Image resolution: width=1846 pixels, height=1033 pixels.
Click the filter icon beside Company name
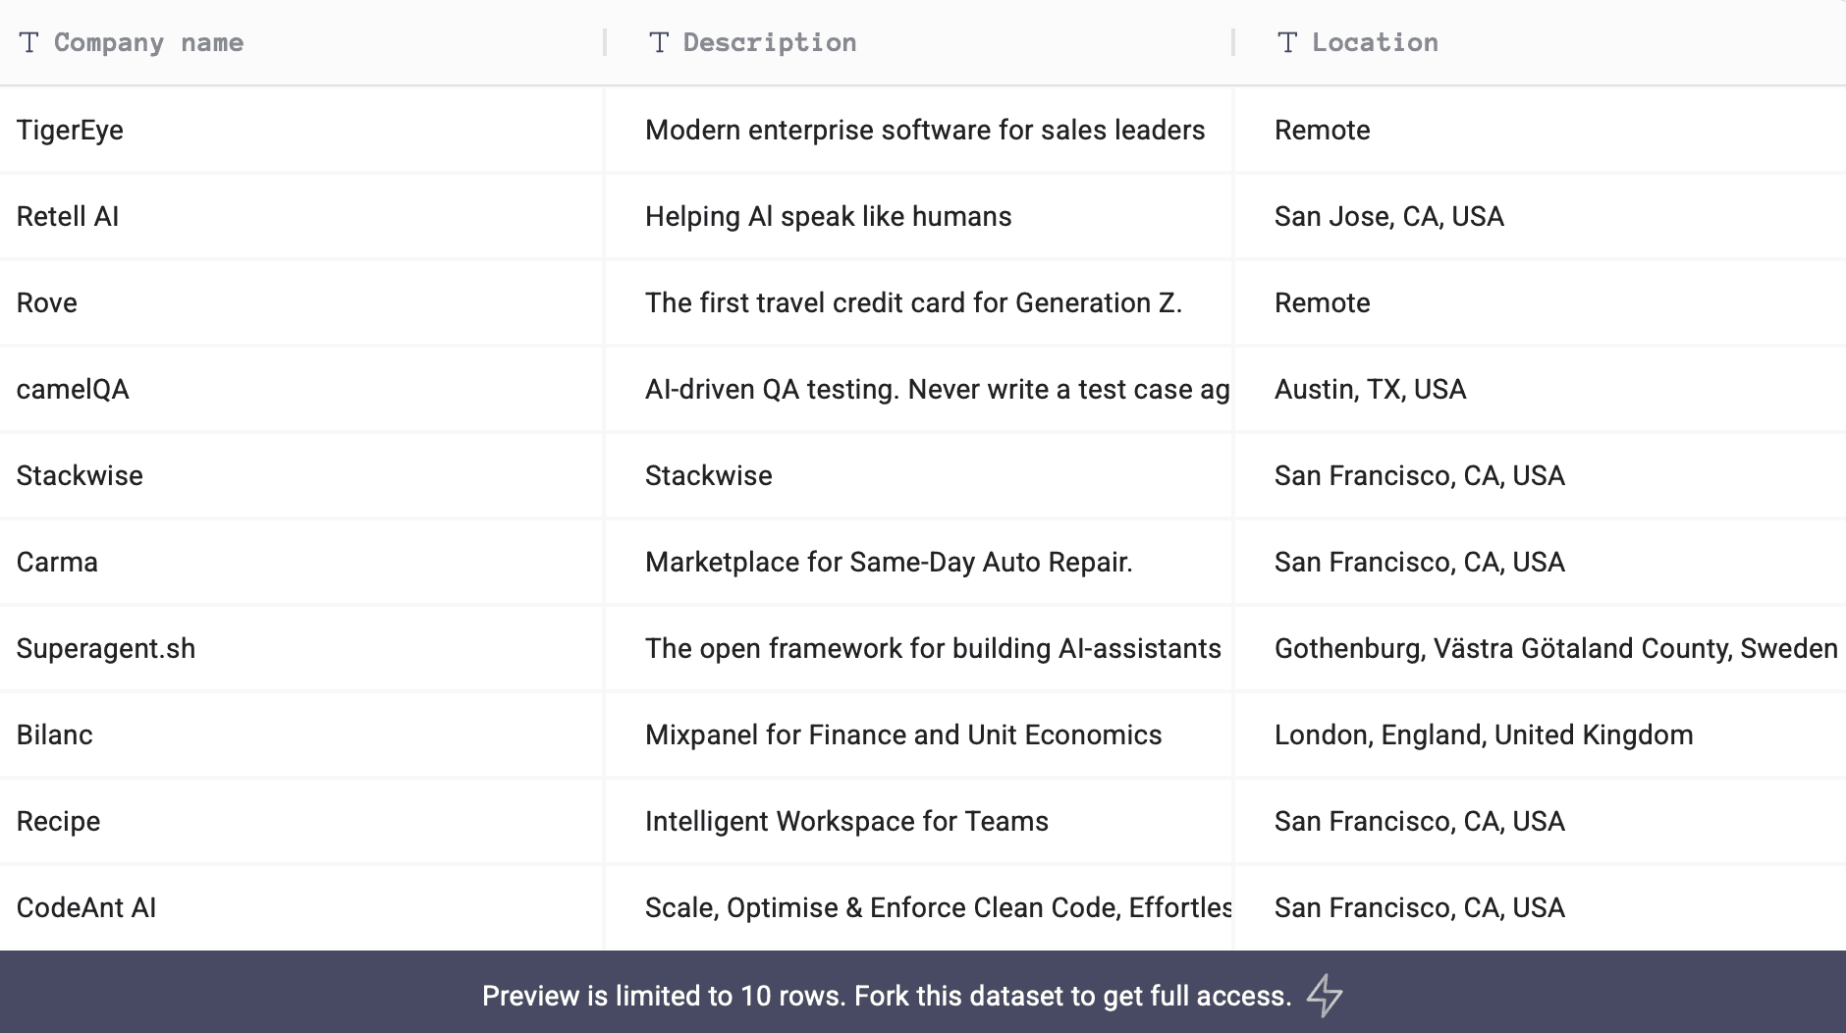point(30,41)
